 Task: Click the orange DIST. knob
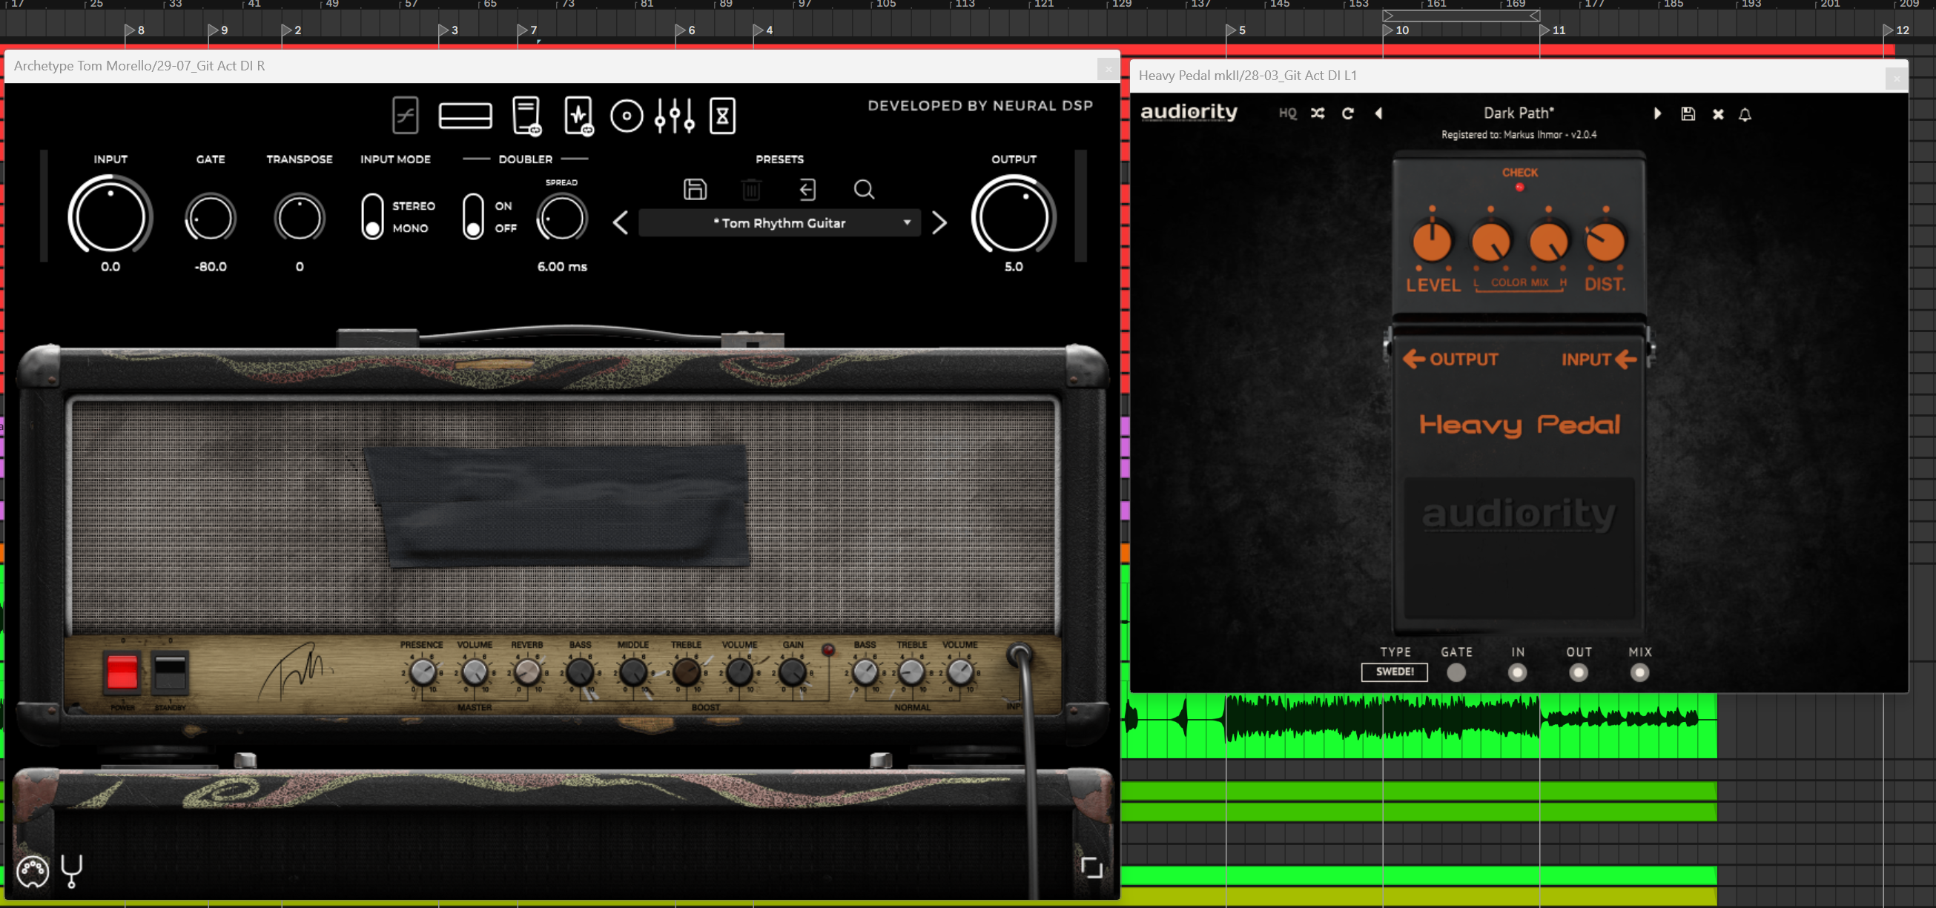click(1605, 242)
